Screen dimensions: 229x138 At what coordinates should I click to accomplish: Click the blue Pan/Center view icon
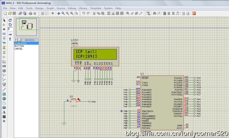point(58,14)
